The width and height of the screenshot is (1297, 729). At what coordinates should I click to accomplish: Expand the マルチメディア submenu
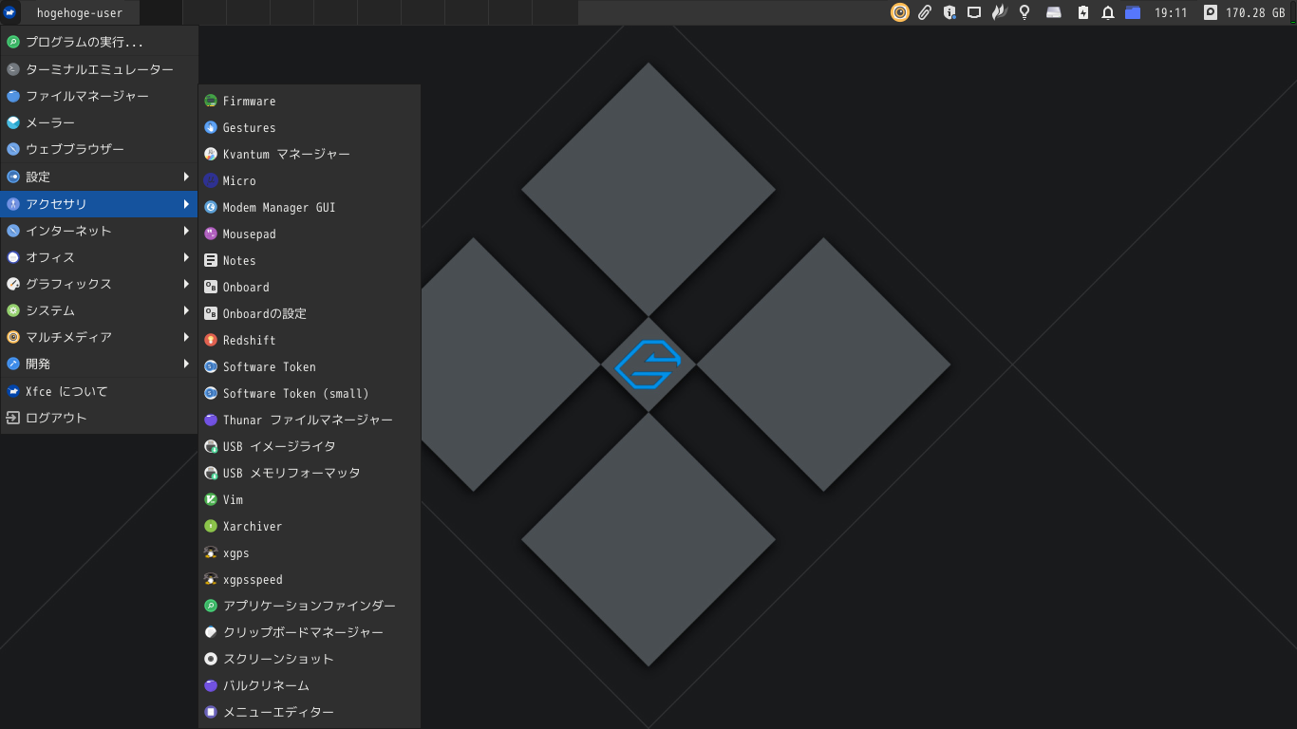100,337
